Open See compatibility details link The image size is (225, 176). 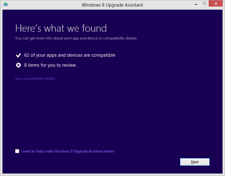(x=35, y=79)
